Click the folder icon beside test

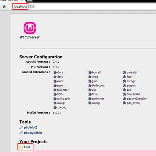coord(21,147)
